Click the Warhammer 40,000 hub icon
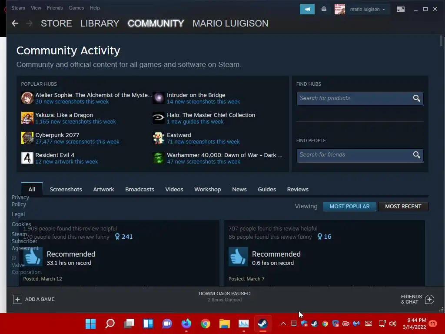445x334 pixels. [158, 157]
